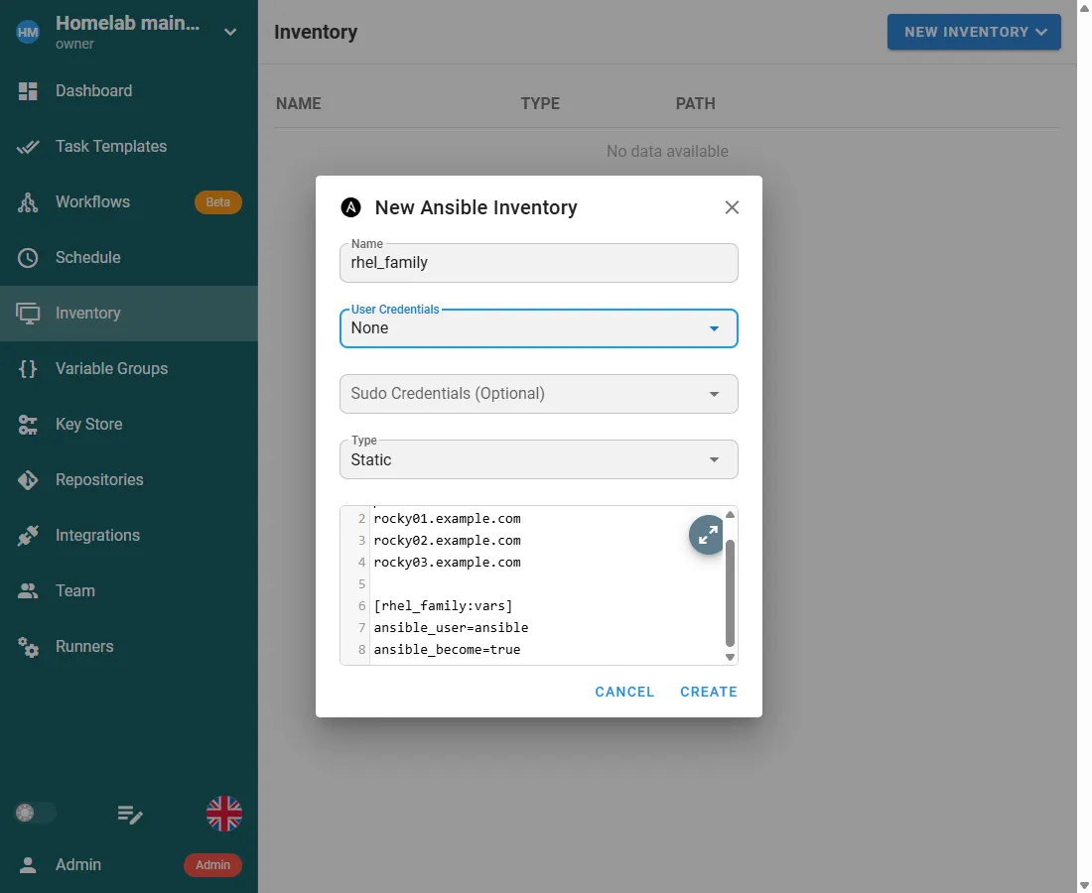Open Key Store menu item
Image resolution: width=1092 pixels, height=893 pixels.
click(x=129, y=425)
